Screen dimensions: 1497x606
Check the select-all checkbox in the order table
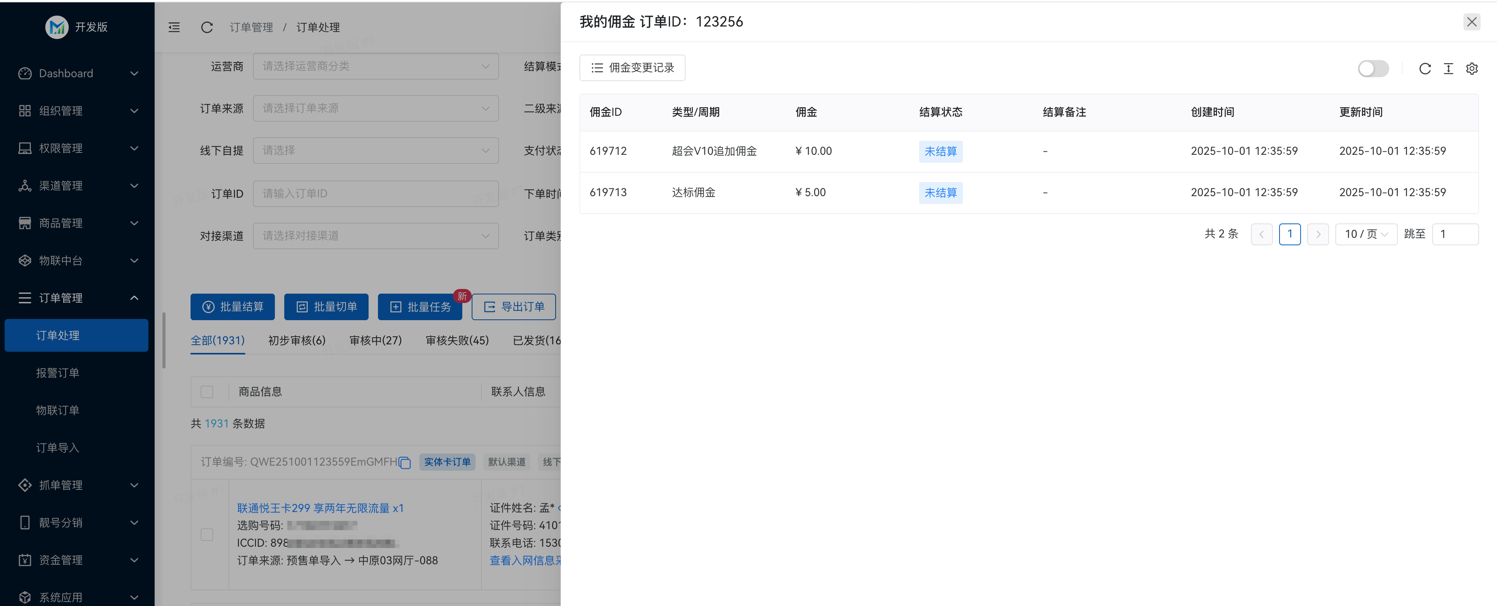[207, 392]
